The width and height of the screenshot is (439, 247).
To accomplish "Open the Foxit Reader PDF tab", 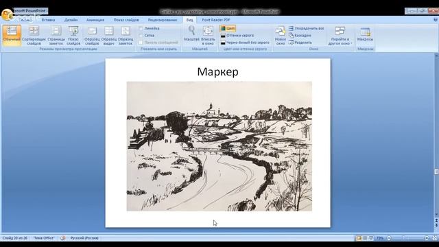I will point(216,20).
